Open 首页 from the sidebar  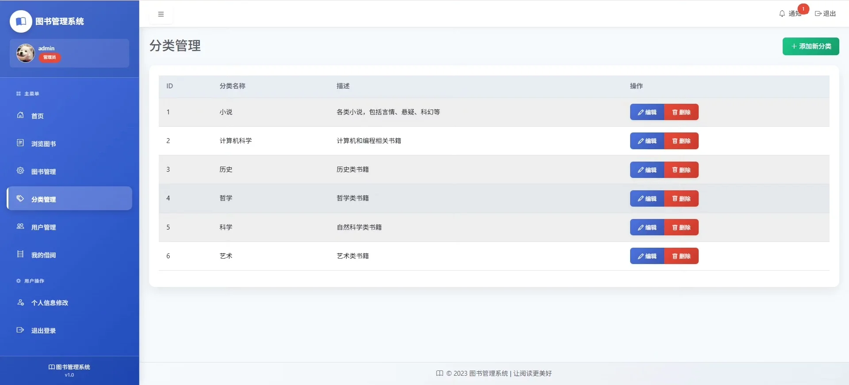tap(69, 116)
